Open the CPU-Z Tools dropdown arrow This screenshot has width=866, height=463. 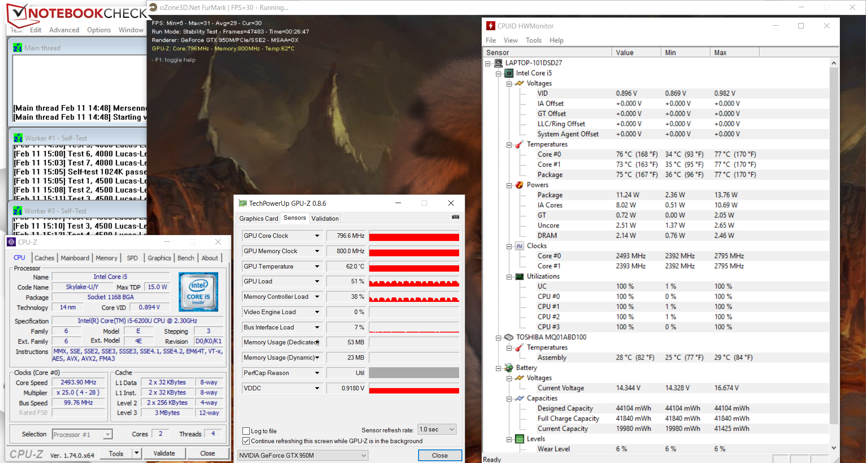click(x=136, y=453)
